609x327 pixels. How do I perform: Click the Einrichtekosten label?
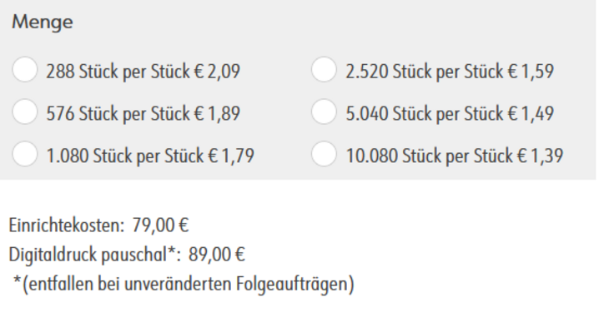pyautogui.click(x=67, y=225)
